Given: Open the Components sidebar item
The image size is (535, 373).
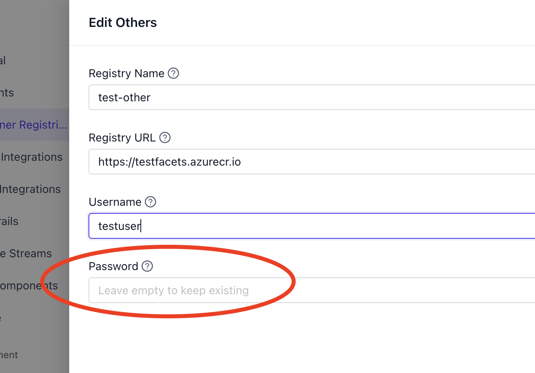Looking at the screenshot, I should [29, 286].
